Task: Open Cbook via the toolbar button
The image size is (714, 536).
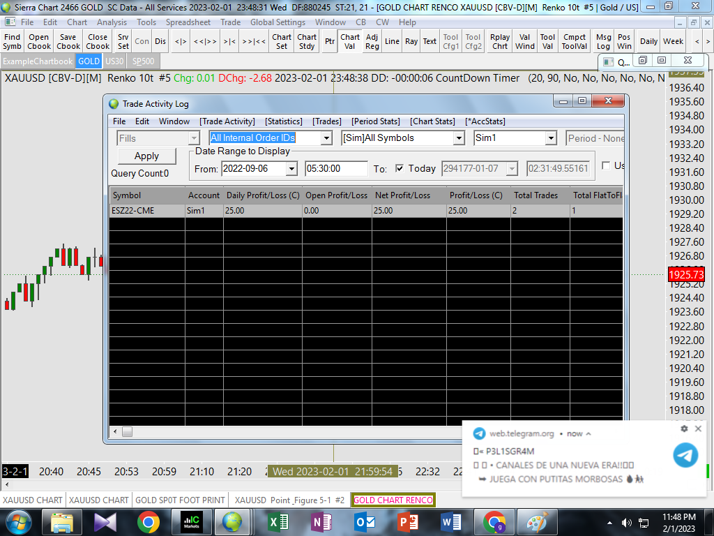Action: 39,41
